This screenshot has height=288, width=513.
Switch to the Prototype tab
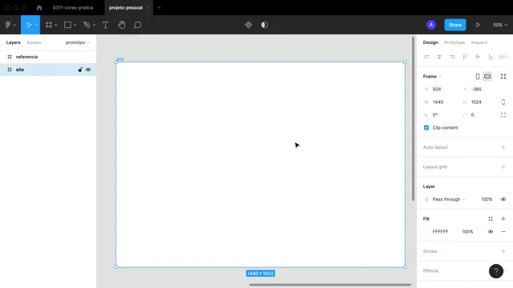click(454, 42)
